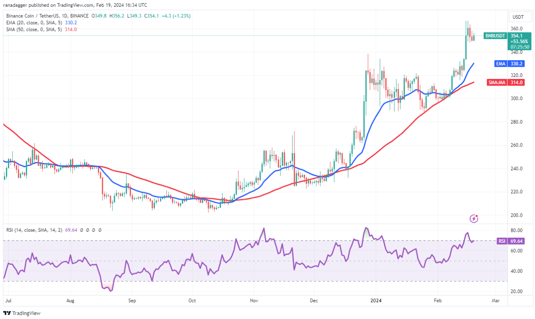The width and height of the screenshot is (535, 319).
Task: Click the TradingView logo at bottom left
Action: click(22, 313)
